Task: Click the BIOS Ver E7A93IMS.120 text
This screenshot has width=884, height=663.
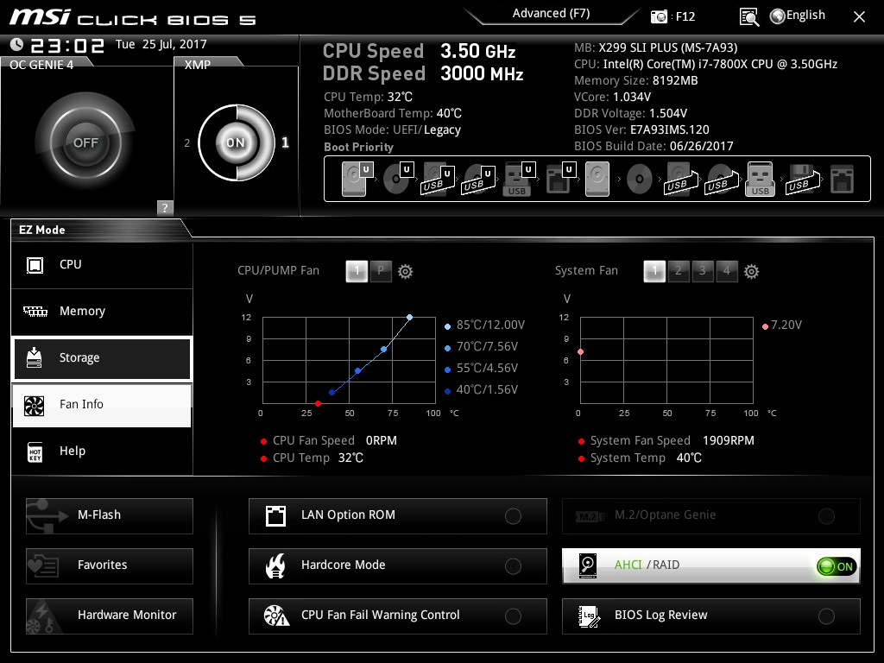Action: point(641,129)
